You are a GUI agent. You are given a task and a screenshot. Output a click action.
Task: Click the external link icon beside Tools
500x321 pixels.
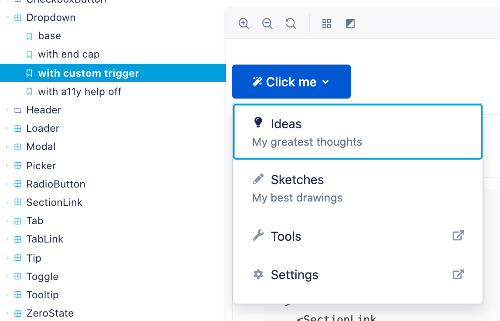click(458, 236)
